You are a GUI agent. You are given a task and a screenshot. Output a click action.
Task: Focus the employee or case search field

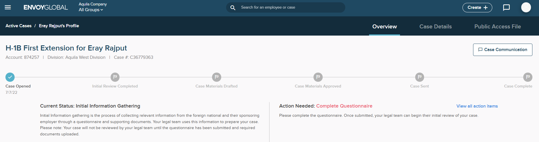tap(289, 7)
